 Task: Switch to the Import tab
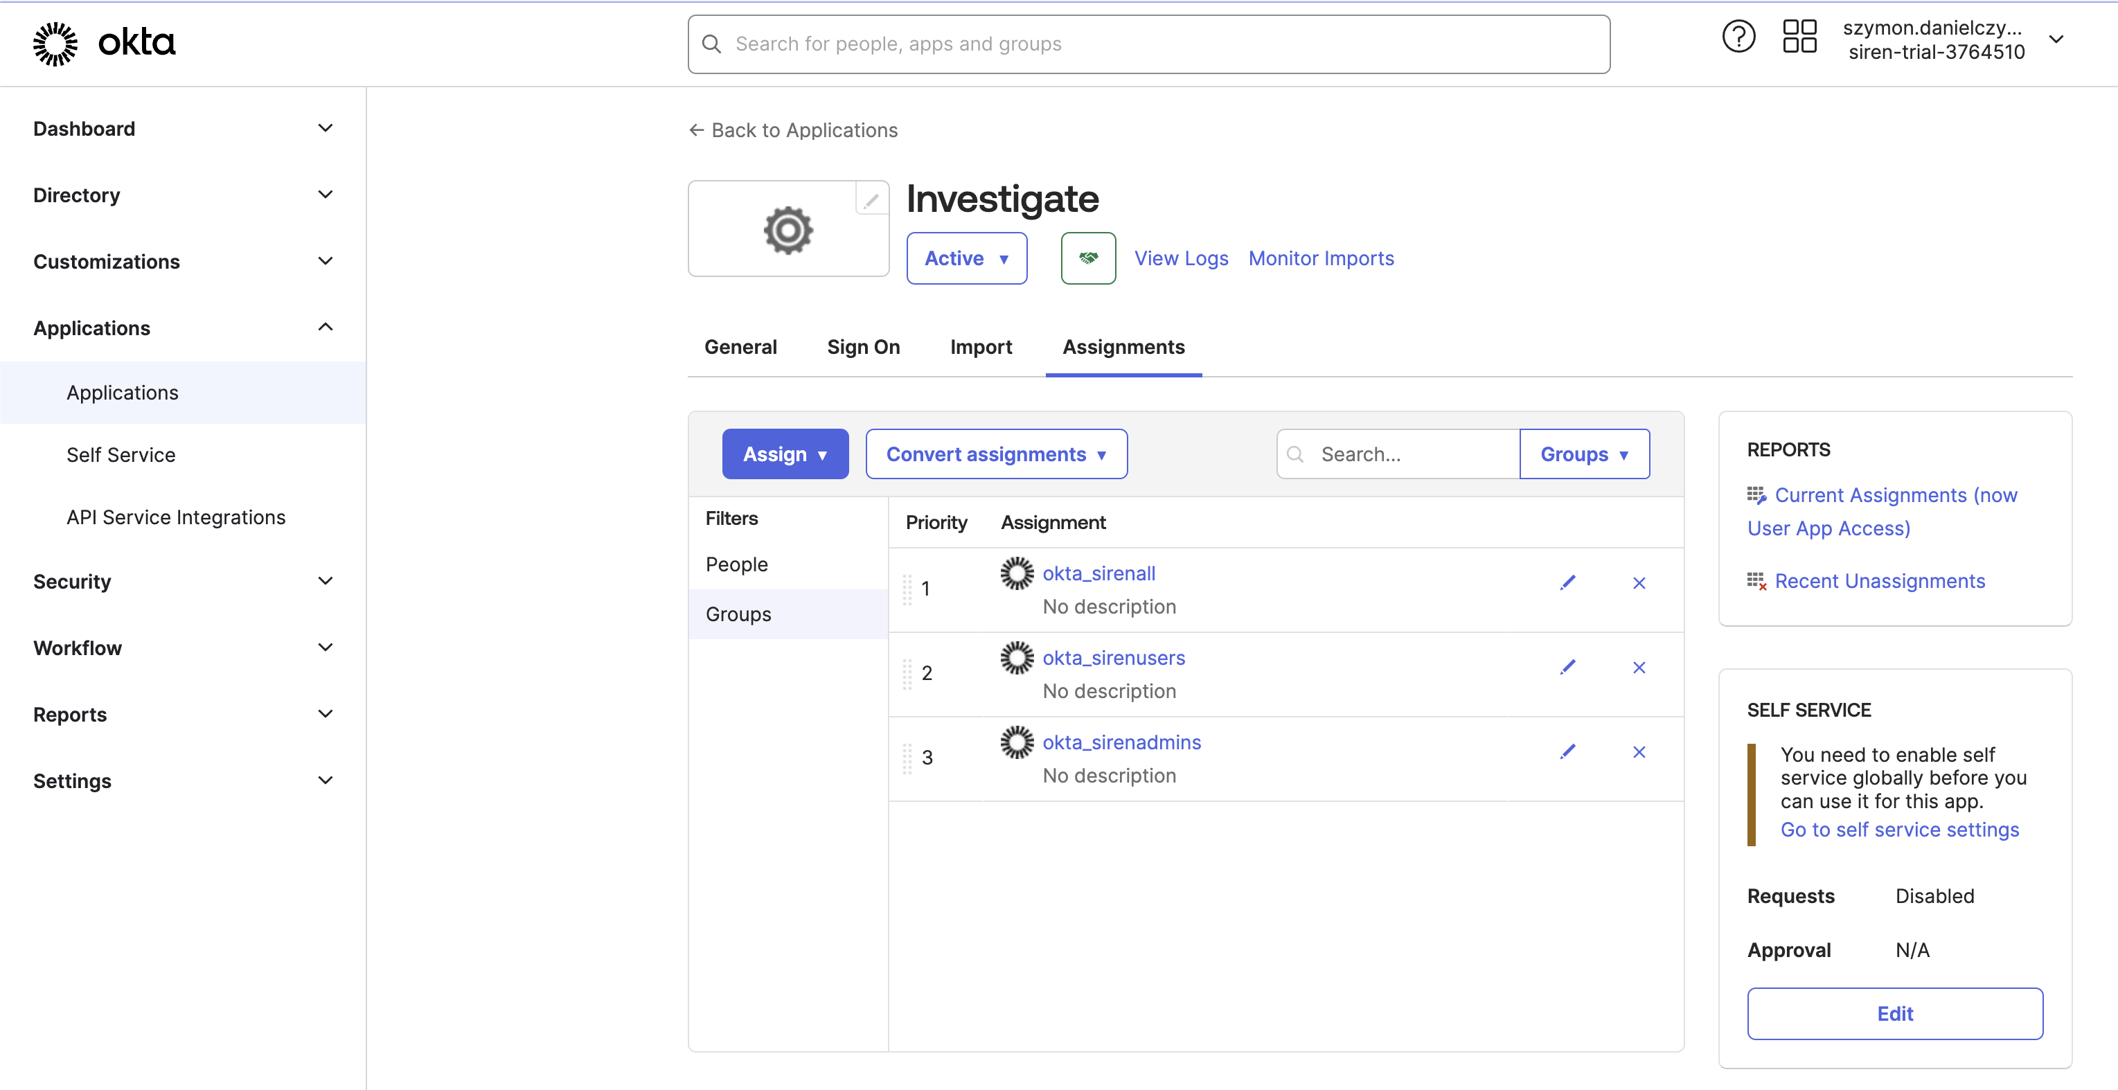click(x=981, y=347)
